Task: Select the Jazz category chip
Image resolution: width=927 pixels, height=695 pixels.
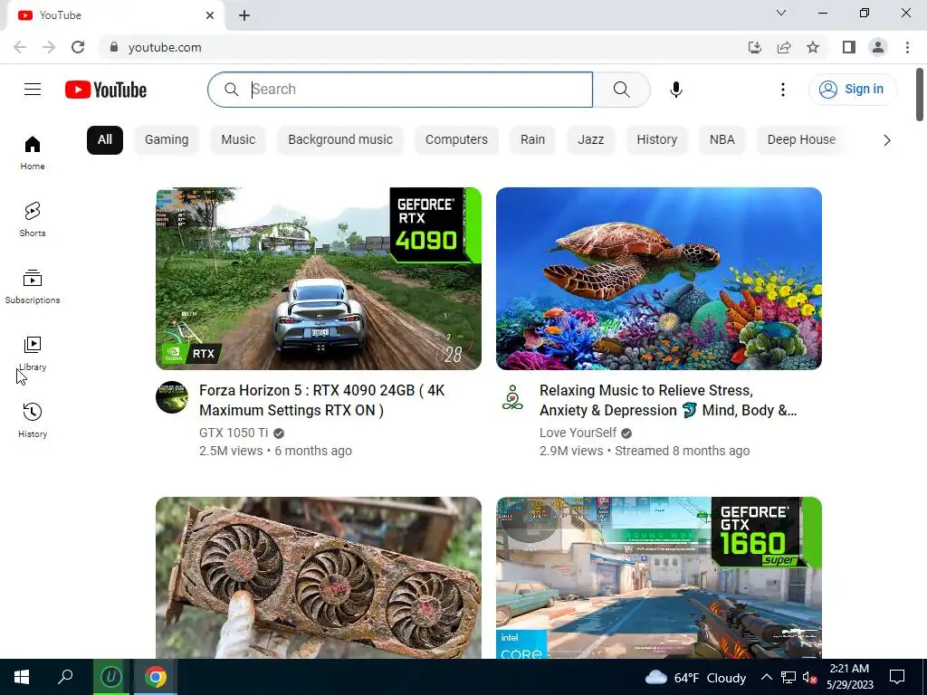Action: pyautogui.click(x=590, y=140)
